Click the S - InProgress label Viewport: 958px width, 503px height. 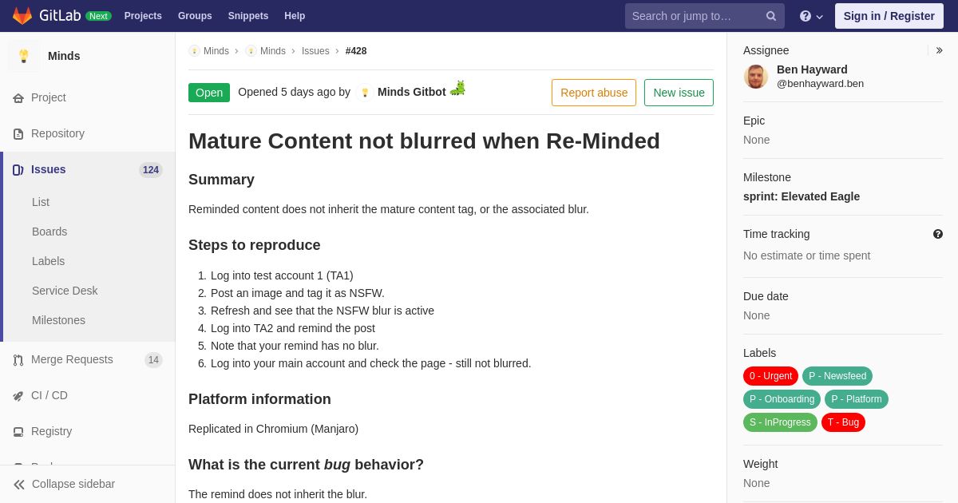pos(780,422)
